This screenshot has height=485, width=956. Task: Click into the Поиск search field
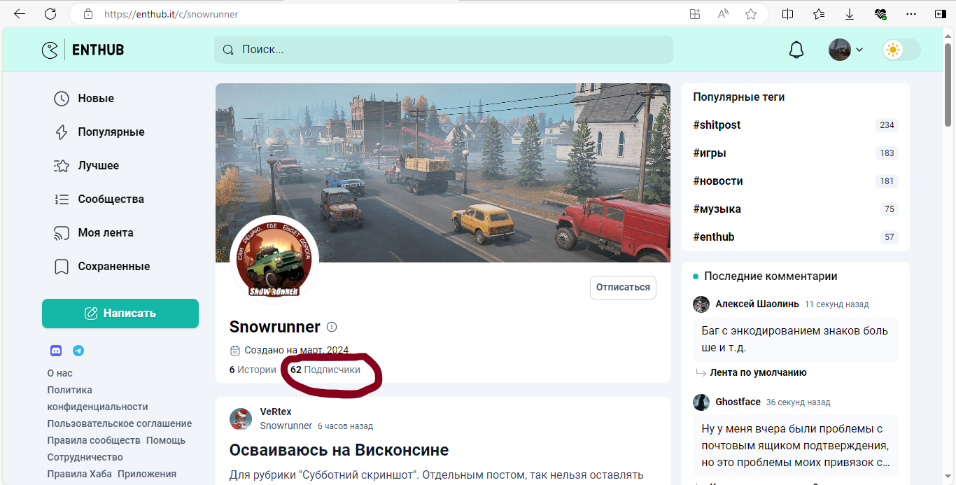(x=444, y=50)
